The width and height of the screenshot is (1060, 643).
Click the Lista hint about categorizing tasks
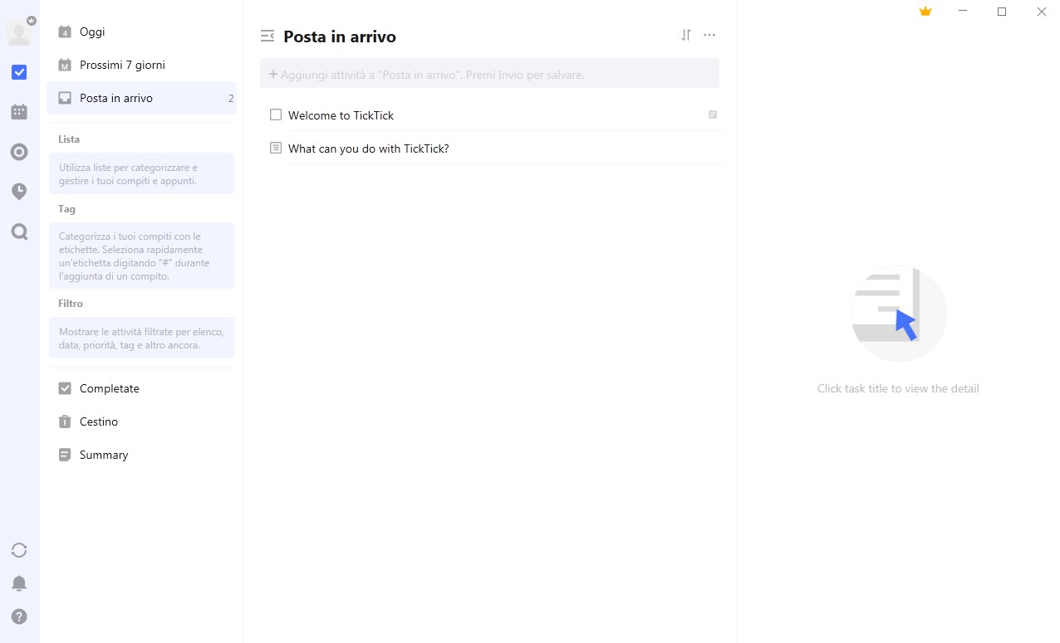click(141, 173)
